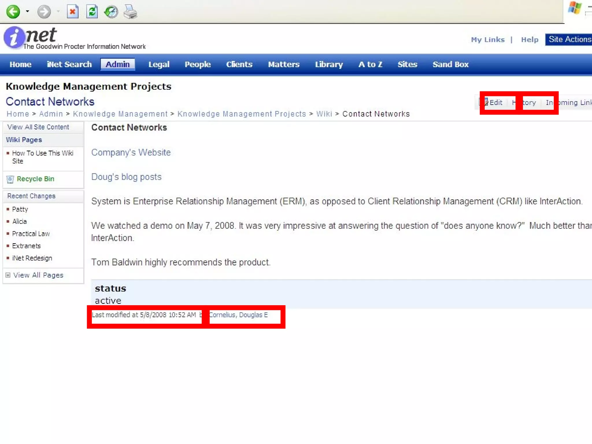592x444 pixels.
Task: Open the Site Actions menu
Action: [x=569, y=39]
